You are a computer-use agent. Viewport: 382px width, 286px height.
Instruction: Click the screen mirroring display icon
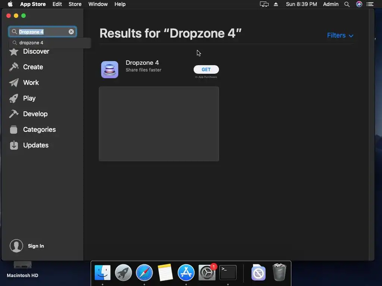tap(264, 4)
